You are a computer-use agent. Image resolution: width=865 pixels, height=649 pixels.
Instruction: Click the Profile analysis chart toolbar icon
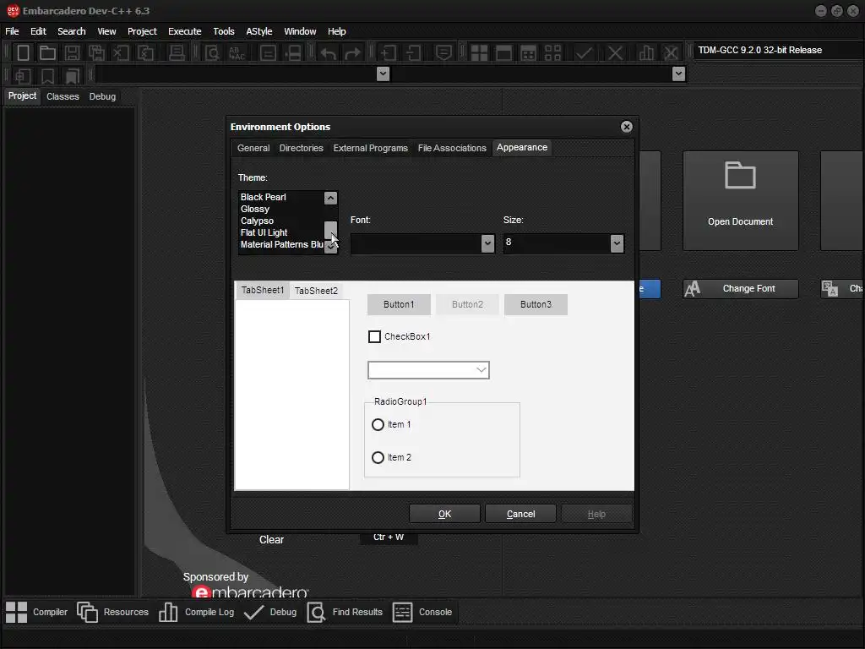point(646,53)
